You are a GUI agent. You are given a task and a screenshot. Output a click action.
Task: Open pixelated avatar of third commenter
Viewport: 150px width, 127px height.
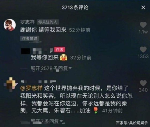[x=11, y=84]
